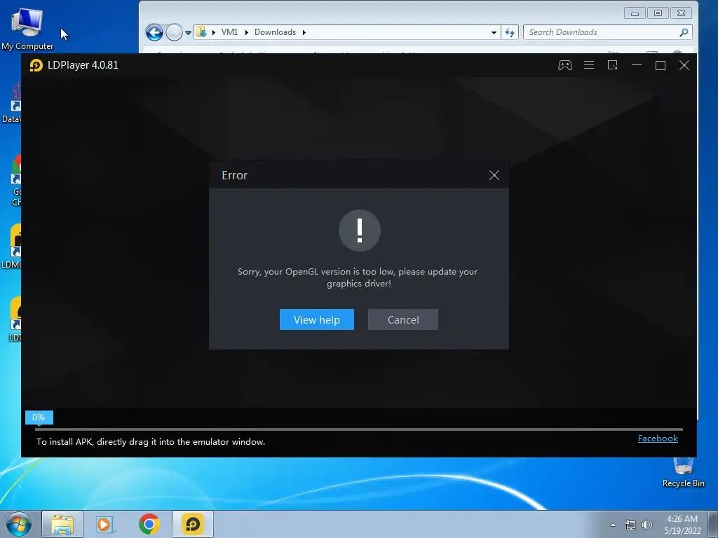The image size is (718, 538).
Task: Click the folder icon in Explorer address bar
Action: coord(201,32)
